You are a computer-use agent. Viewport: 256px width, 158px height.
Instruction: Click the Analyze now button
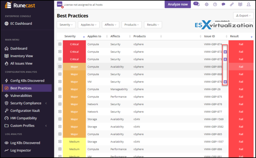[178, 4]
